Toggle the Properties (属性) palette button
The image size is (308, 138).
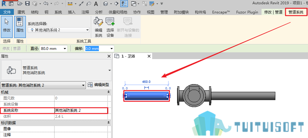(x=20, y=27)
